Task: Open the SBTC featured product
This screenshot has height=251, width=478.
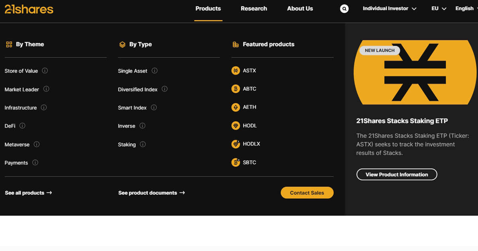Action: click(250, 162)
